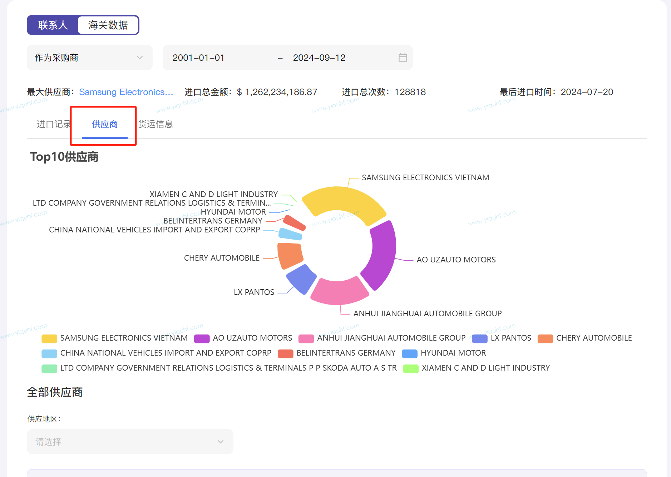Click the purple AO UZAUTO MOTORS chart slice
Viewport: 671px width, 477px height.
[384, 253]
